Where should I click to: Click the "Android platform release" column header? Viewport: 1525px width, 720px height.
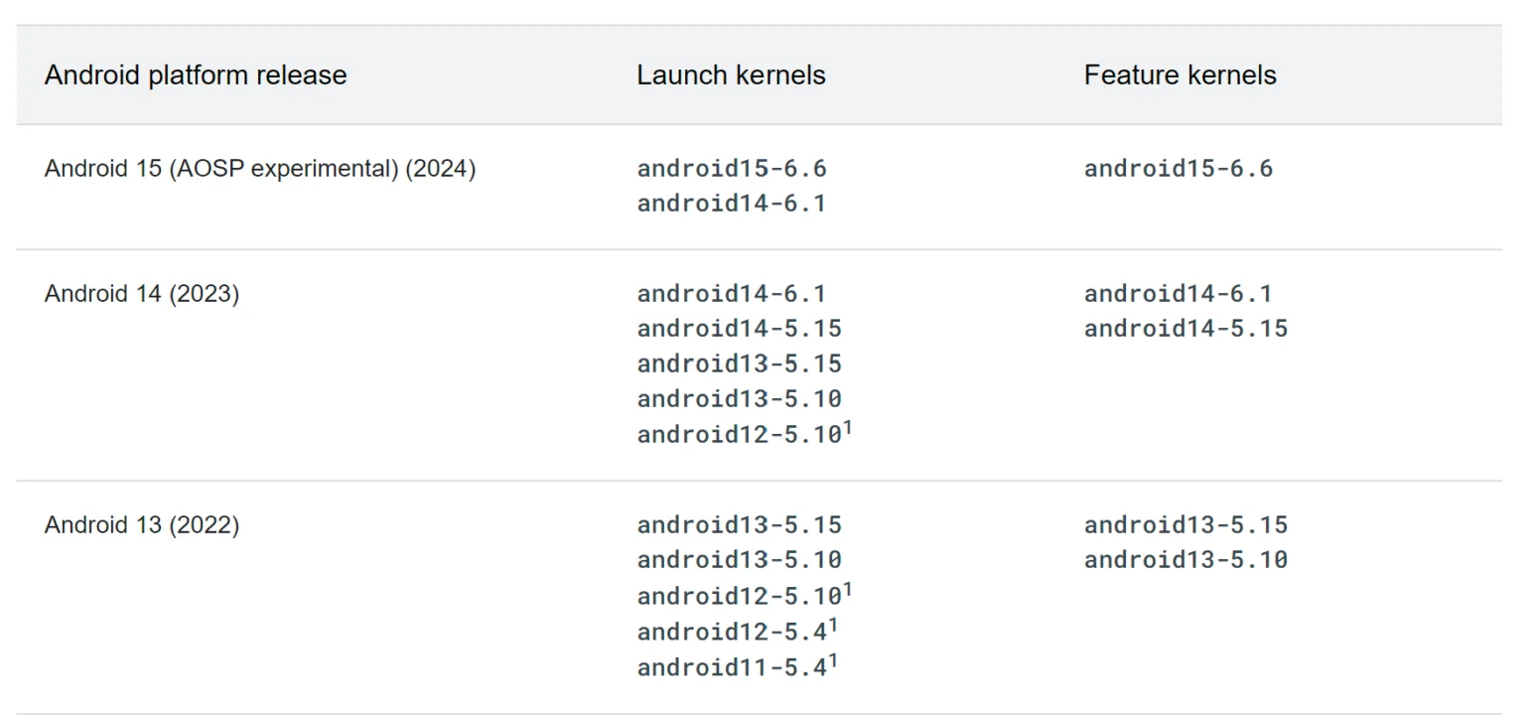pyautogui.click(x=196, y=75)
